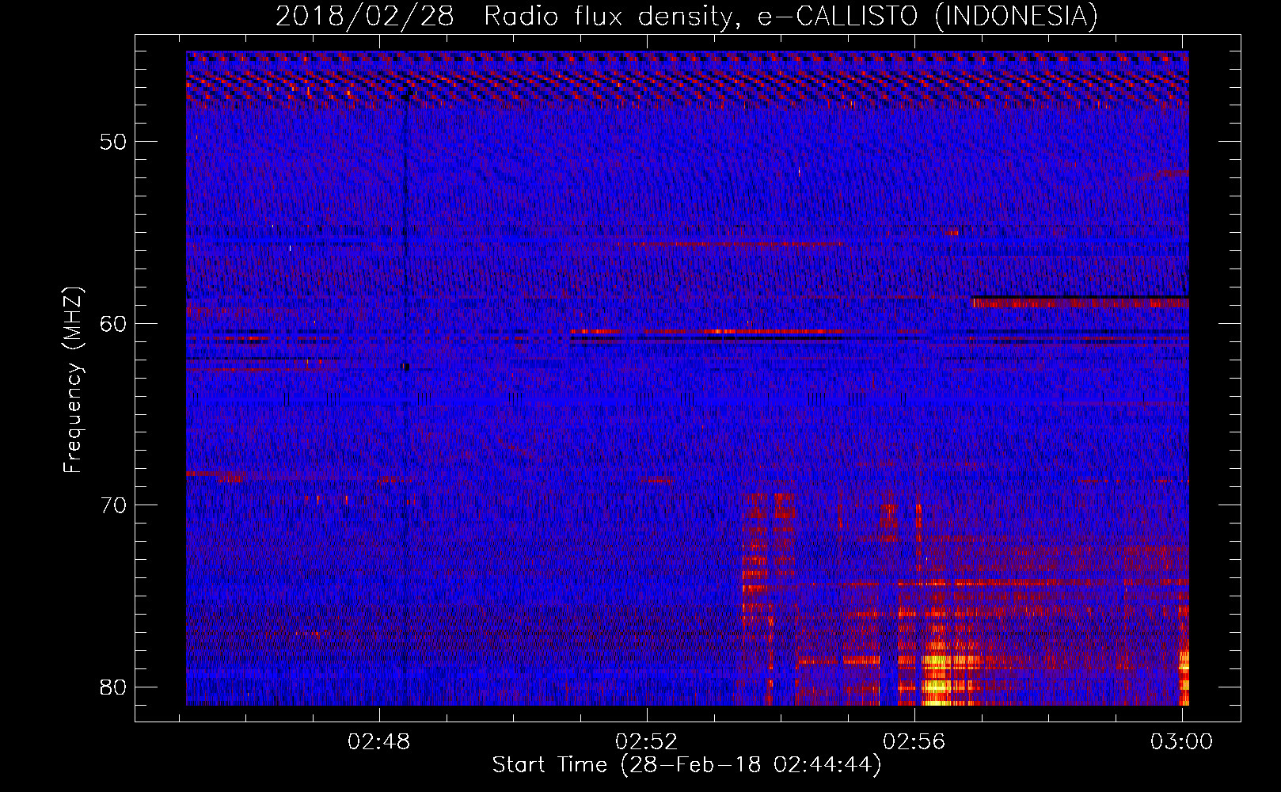Click the 60 frequency tick label
This screenshot has height=792, width=1281.
point(114,324)
